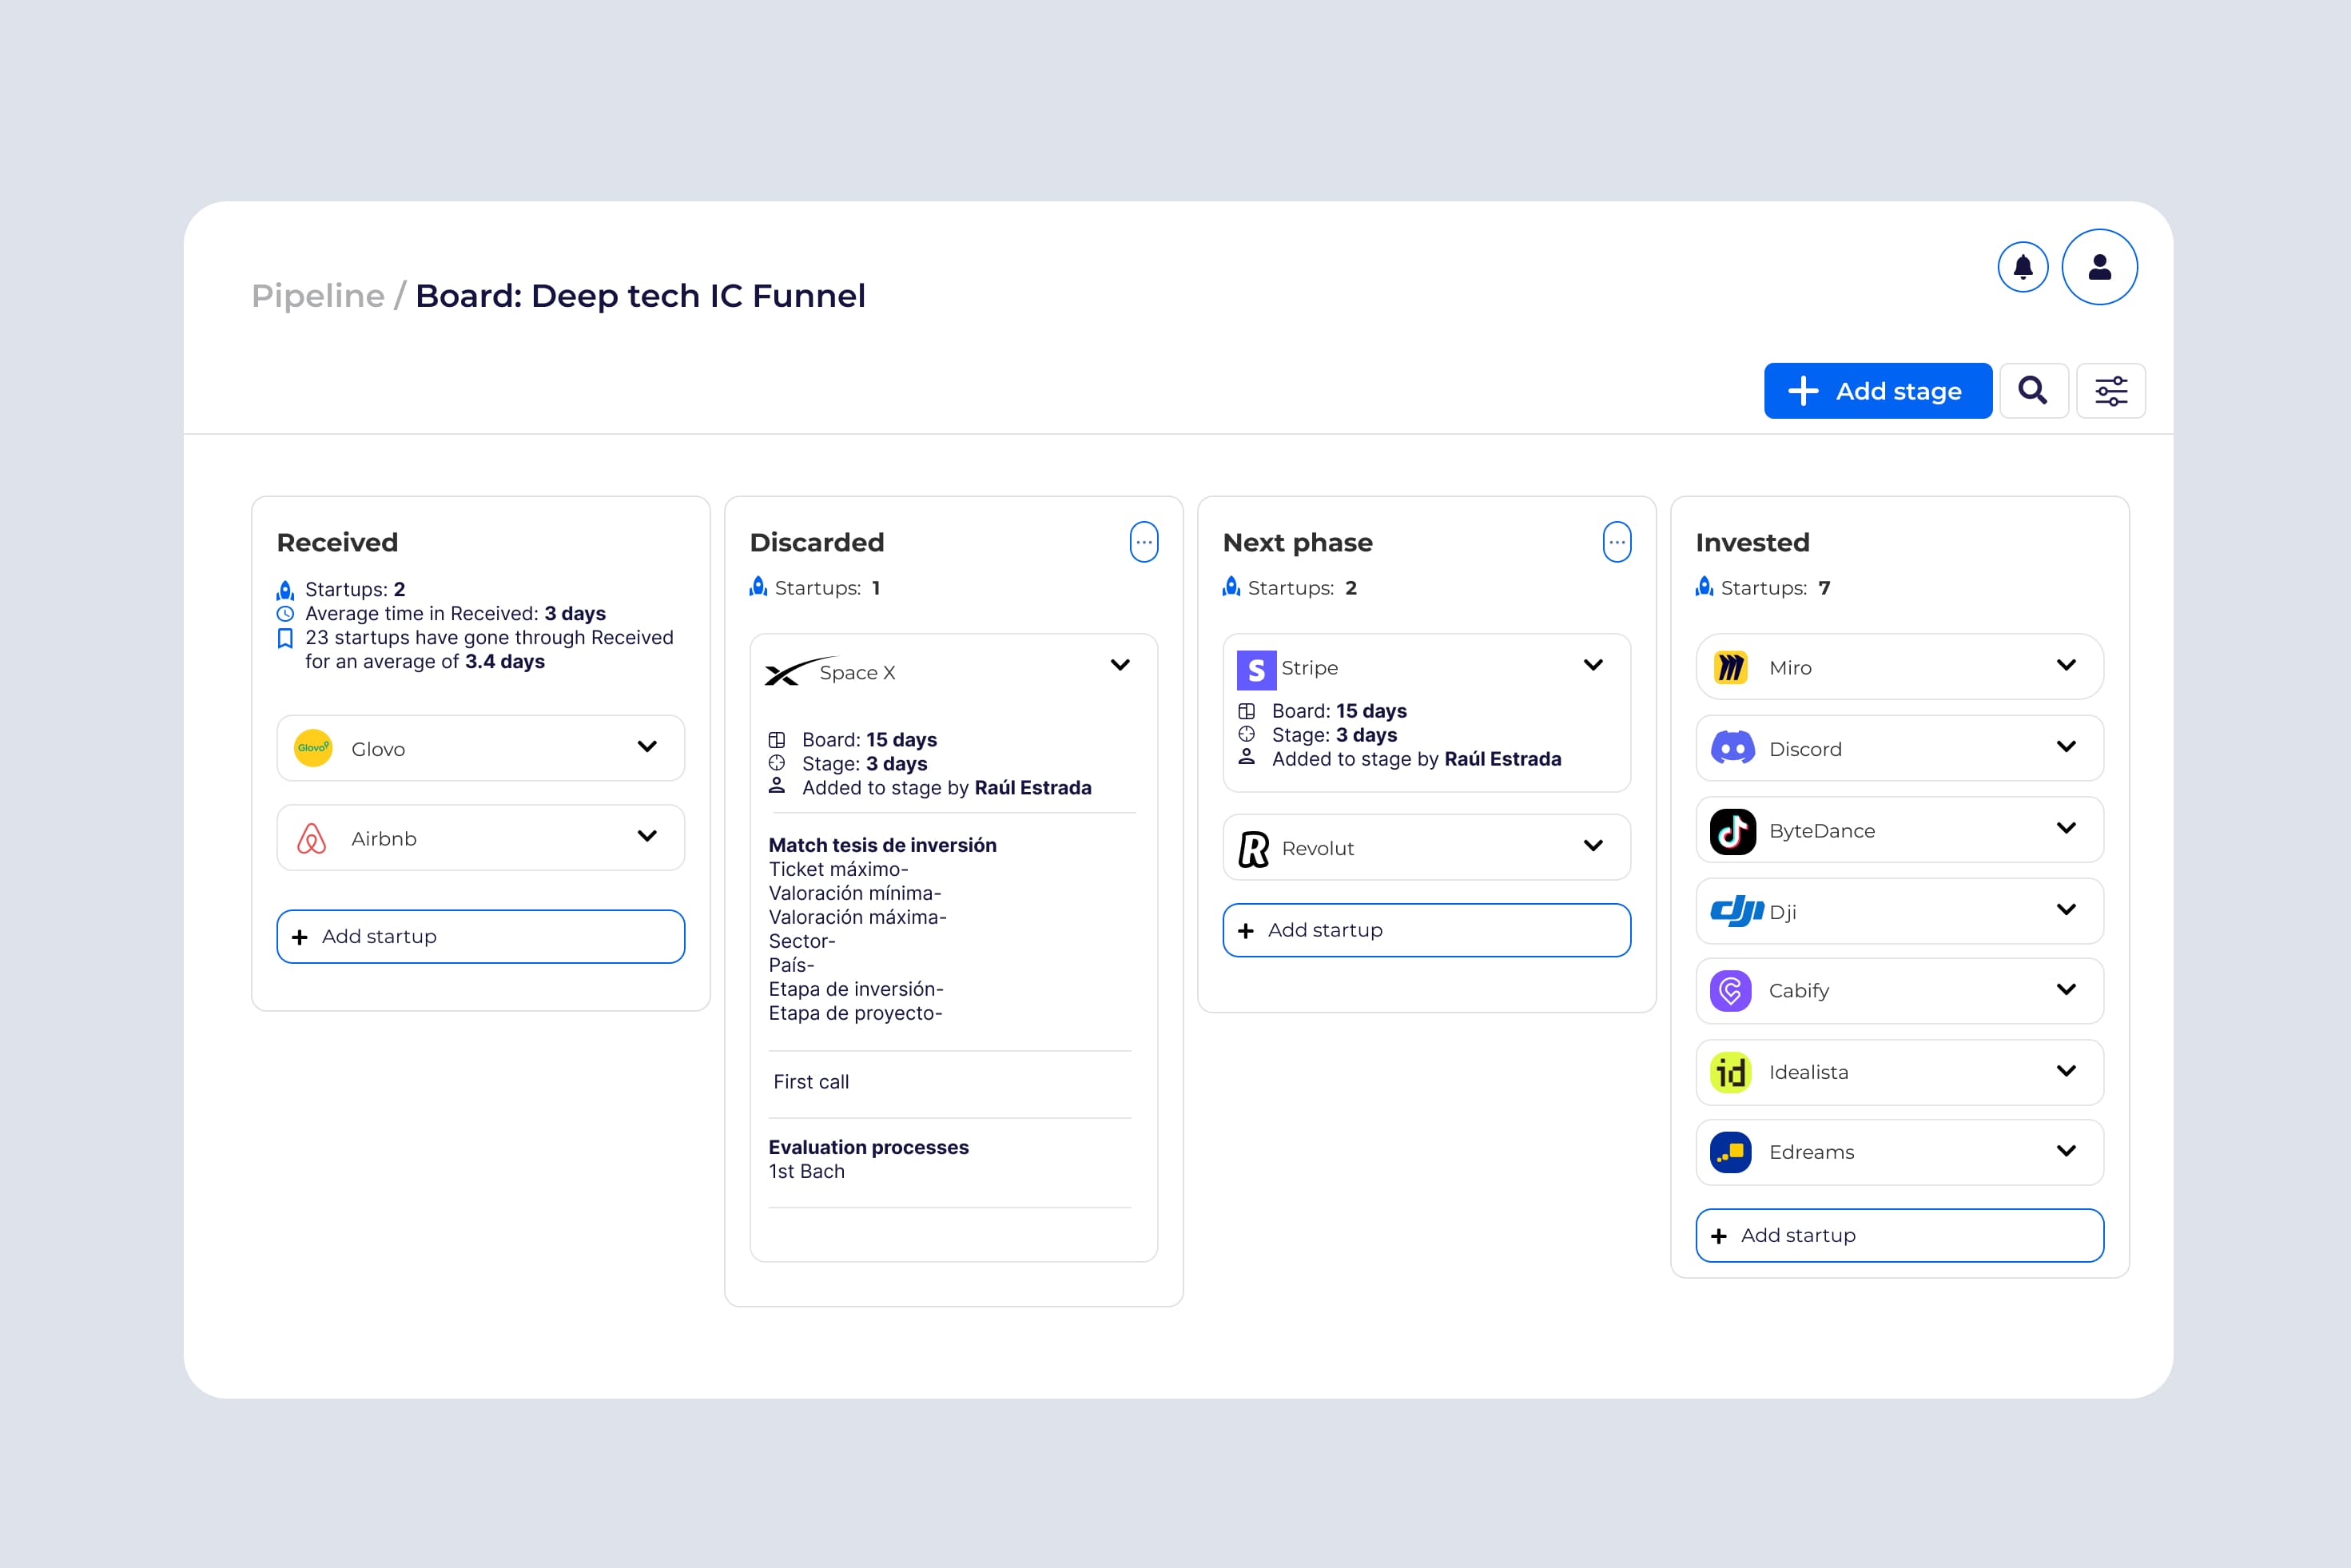Image resolution: width=2351 pixels, height=1568 pixels.
Task: Open notifications bell icon
Action: (x=2022, y=267)
